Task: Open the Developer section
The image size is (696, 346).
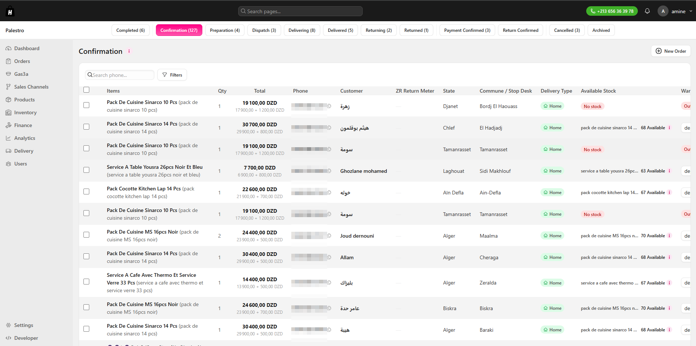Action: pos(26,338)
